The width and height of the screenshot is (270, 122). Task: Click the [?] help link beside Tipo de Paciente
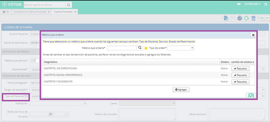tap(26, 96)
